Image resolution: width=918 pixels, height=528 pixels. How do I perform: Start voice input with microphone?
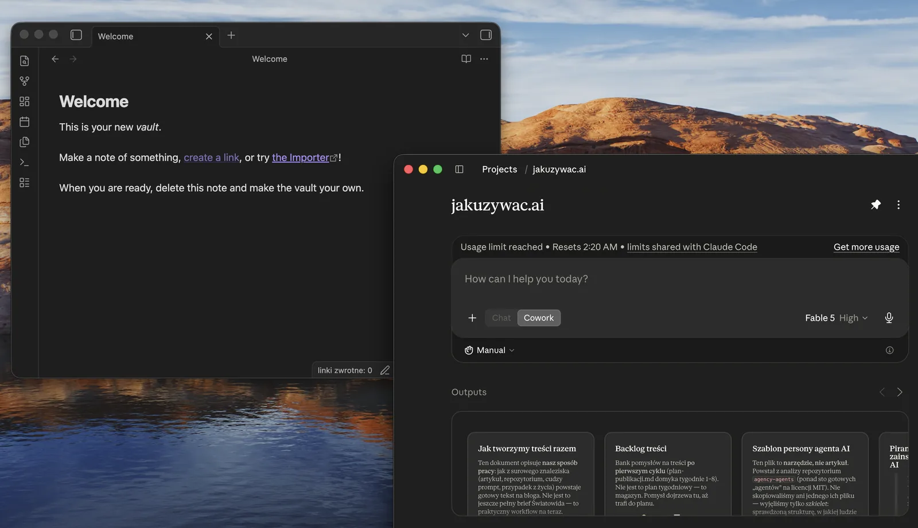click(x=889, y=318)
